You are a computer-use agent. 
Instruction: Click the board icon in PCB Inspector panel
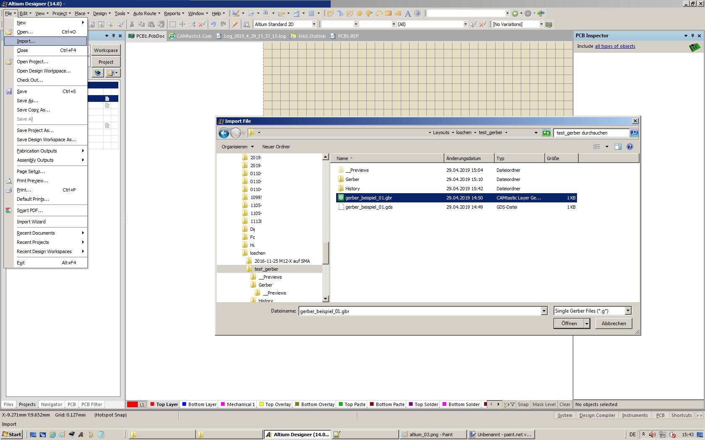point(695,47)
